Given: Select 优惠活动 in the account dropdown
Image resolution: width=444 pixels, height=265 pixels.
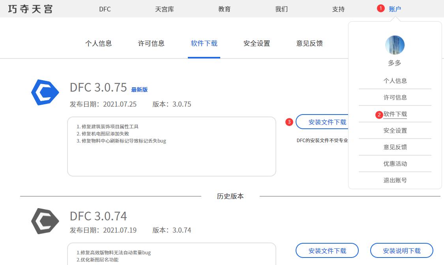Looking at the screenshot, I should click(395, 164).
